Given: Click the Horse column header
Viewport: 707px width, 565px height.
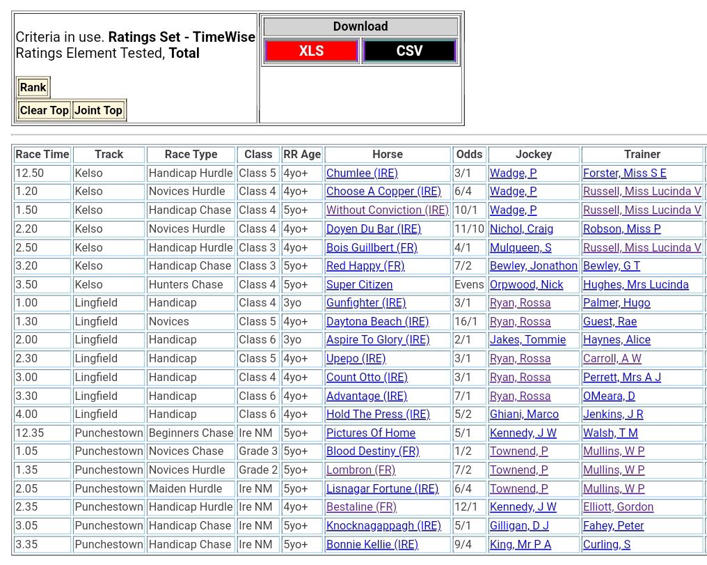Looking at the screenshot, I should pos(387,154).
